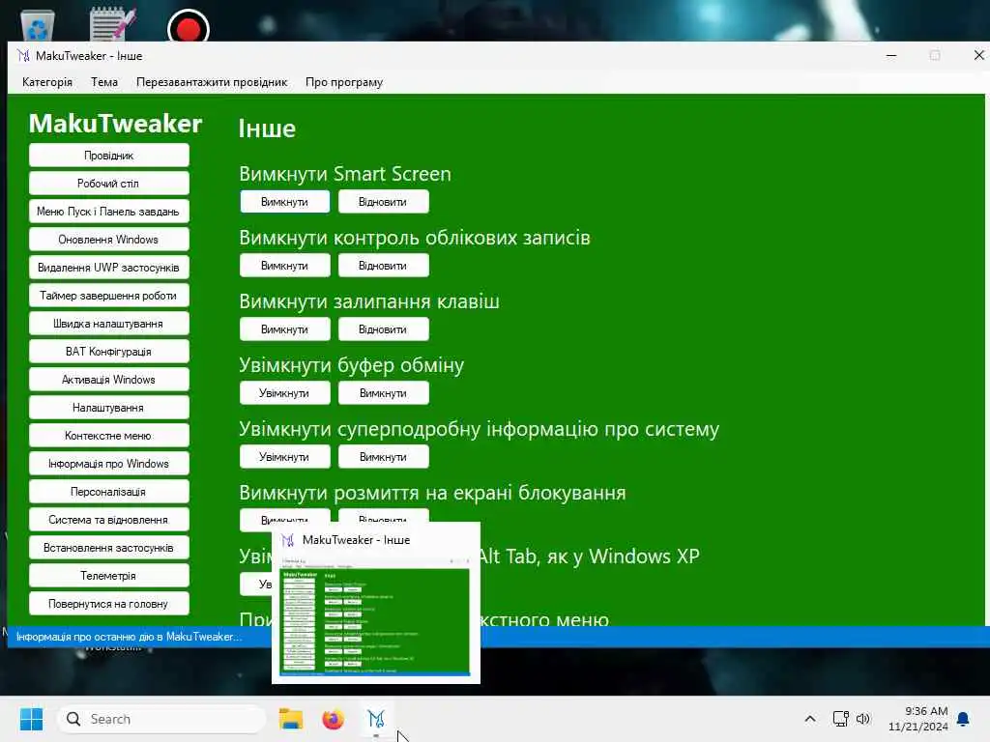This screenshot has height=742, width=990.
Task: Click Вимкнути under Smart Screen
Action: pyautogui.click(x=285, y=202)
